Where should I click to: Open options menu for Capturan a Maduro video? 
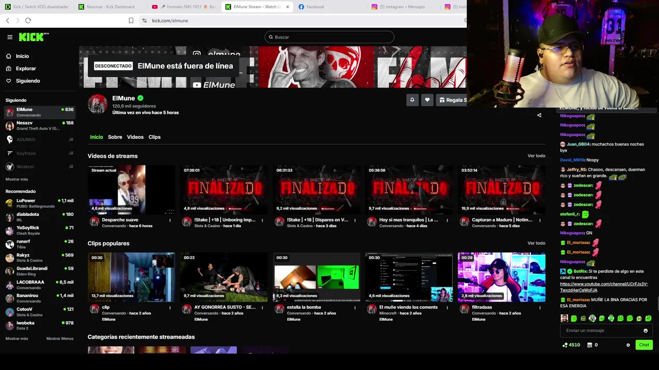[540, 220]
